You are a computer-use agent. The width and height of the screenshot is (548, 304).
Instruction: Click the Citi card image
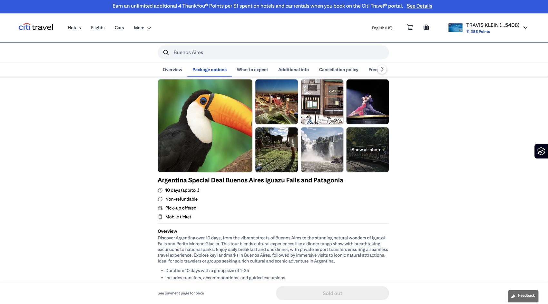pyautogui.click(x=455, y=28)
